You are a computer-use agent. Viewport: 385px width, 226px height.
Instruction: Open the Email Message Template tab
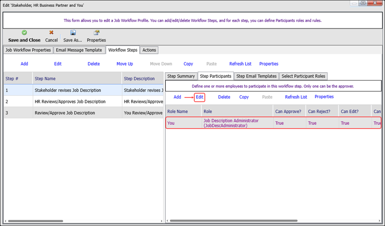click(x=79, y=50)
